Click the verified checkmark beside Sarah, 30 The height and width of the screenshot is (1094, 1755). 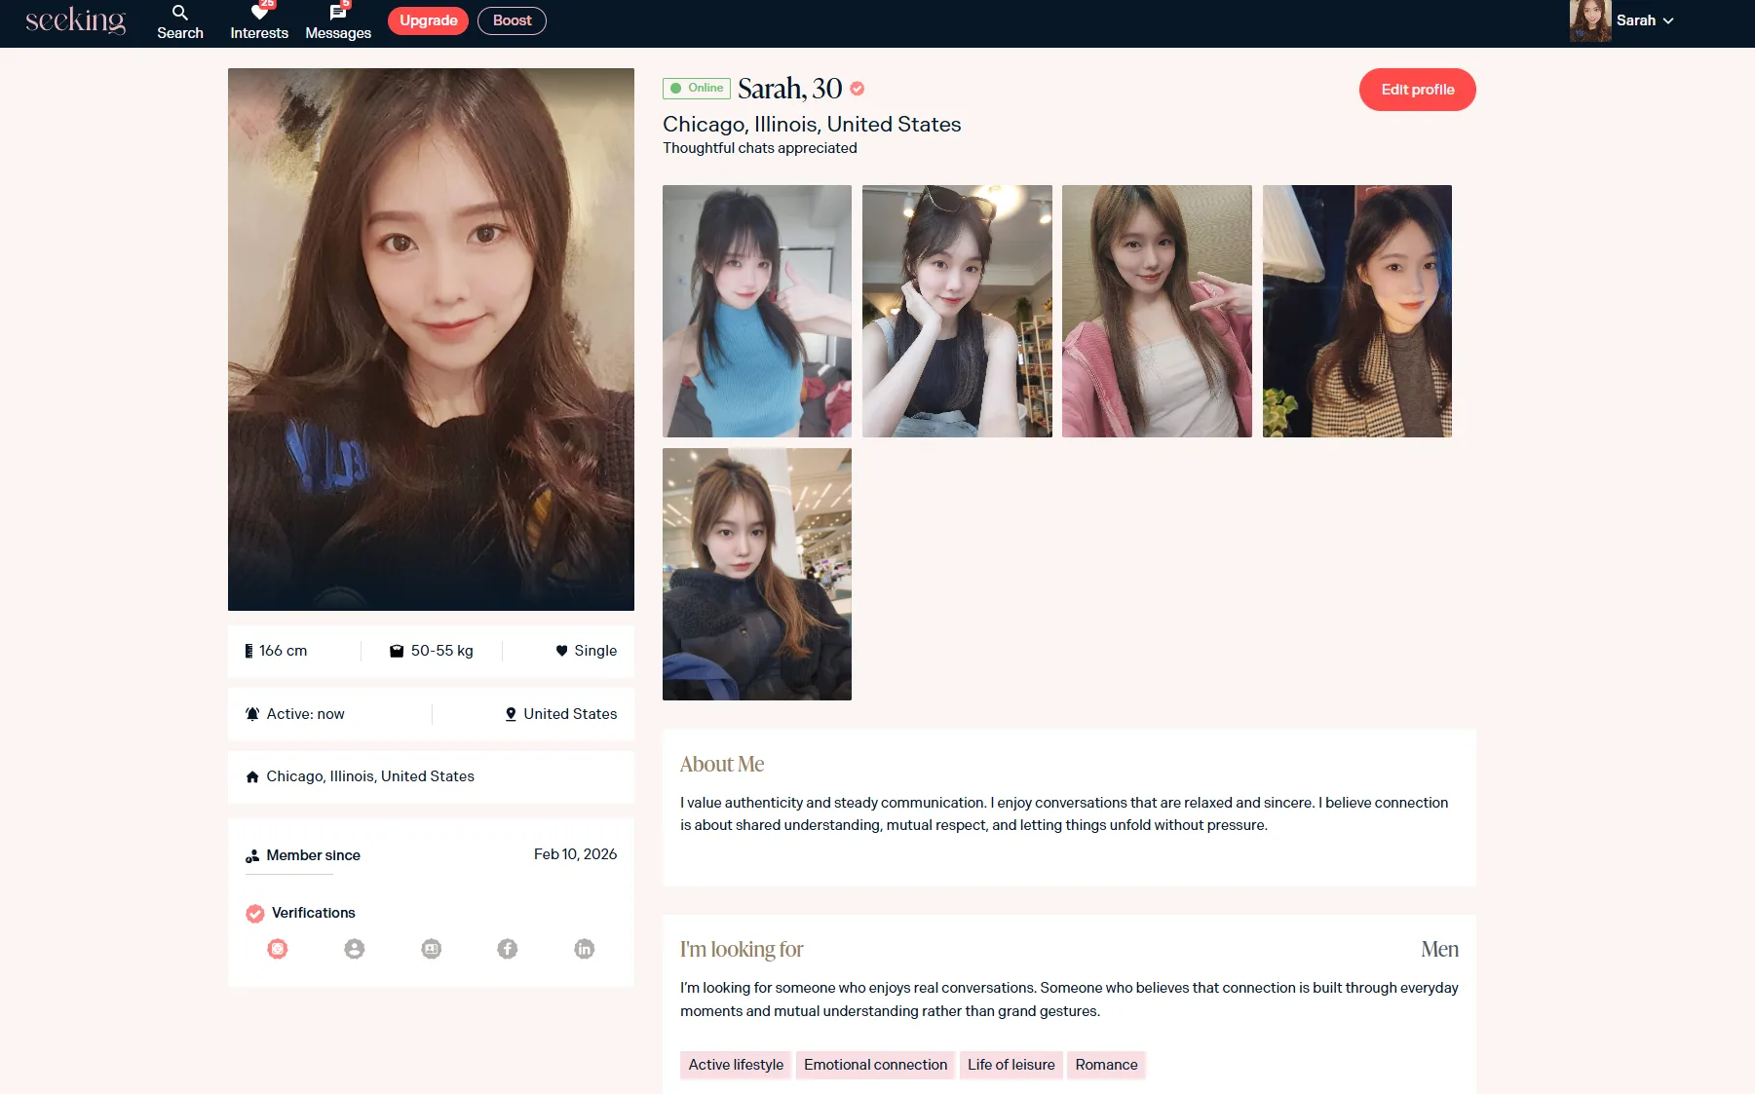(858, 89)
